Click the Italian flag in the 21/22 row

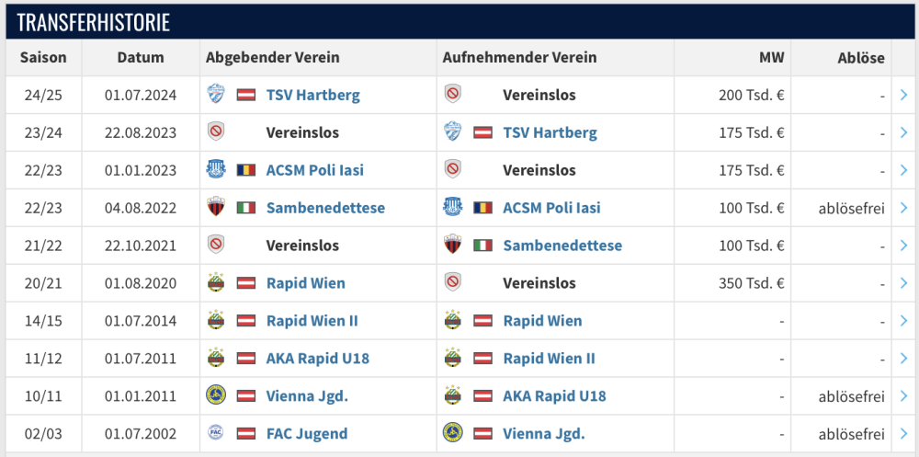(482, 246)
